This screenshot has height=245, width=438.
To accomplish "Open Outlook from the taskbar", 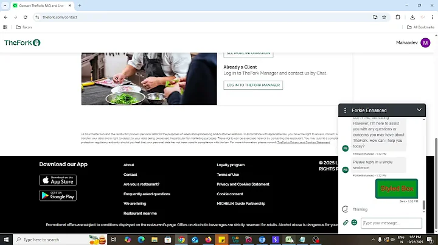I will [x=195, y=240].
